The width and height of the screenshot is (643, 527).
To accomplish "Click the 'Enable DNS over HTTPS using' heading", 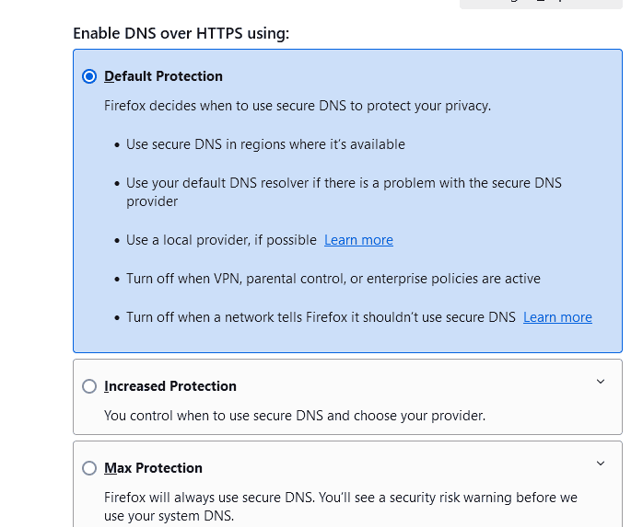I will click(x=181, y=34).
